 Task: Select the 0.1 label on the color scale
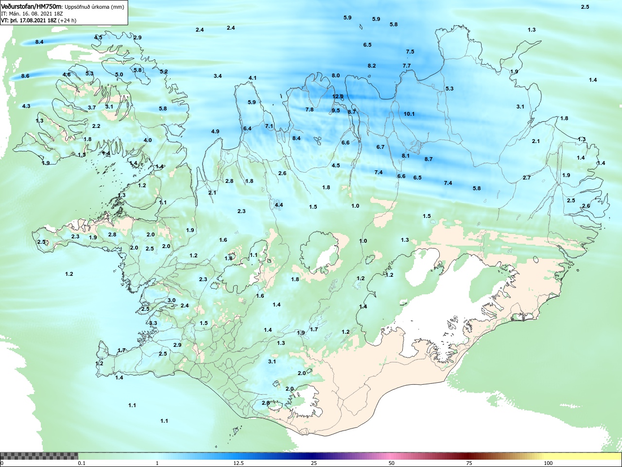(82, 463)
